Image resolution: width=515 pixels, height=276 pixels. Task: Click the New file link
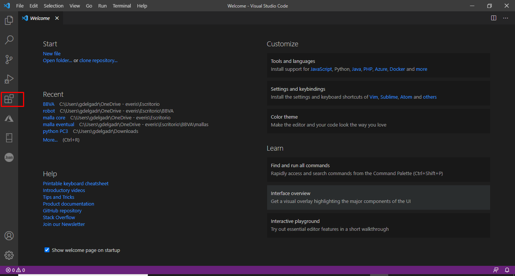[52, 53]
